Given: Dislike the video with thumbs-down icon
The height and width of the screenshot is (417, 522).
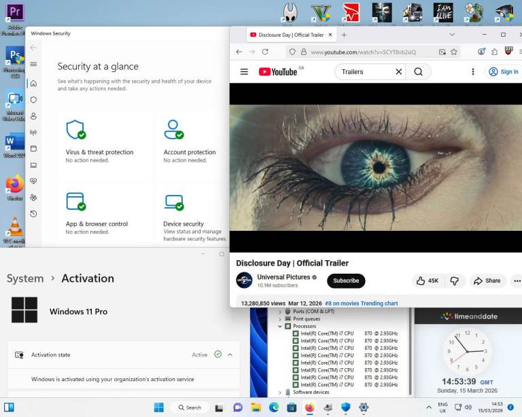Looking at the screenshot, I should (455, 280).
